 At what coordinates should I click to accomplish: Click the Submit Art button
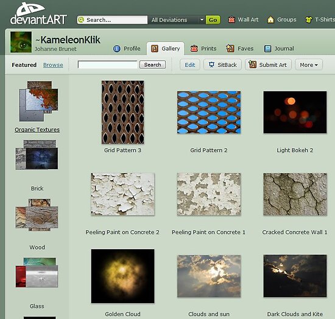pyautogui.click(x=268, y=65)
